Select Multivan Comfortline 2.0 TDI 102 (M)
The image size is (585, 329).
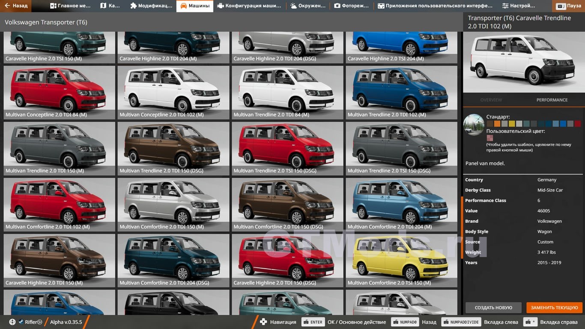coord(60,204)
